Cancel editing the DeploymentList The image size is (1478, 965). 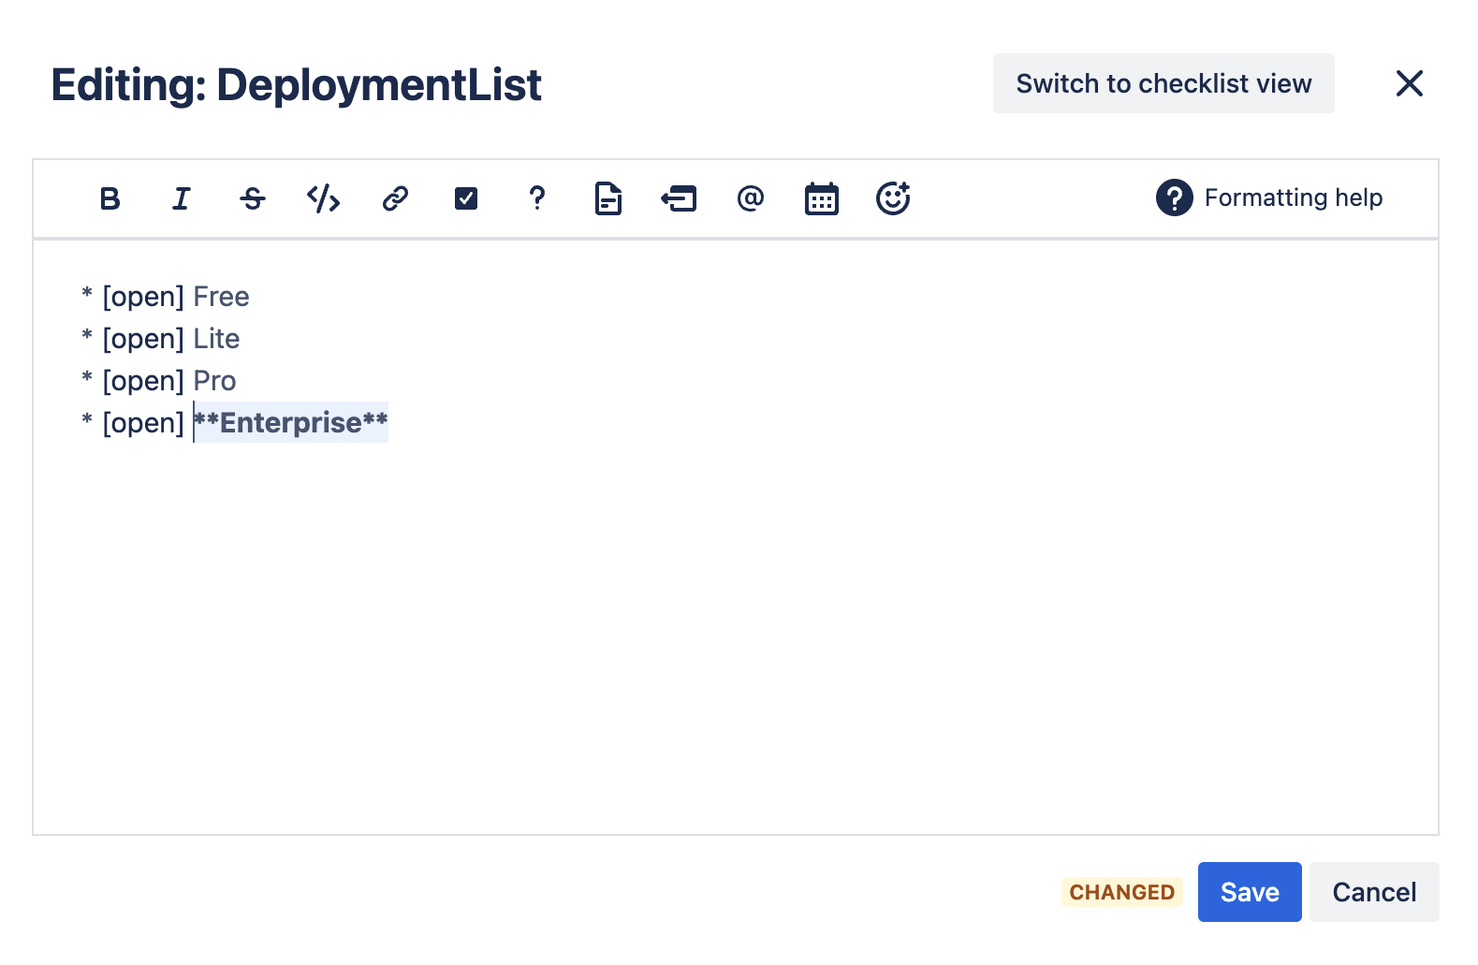[1374, 892]
